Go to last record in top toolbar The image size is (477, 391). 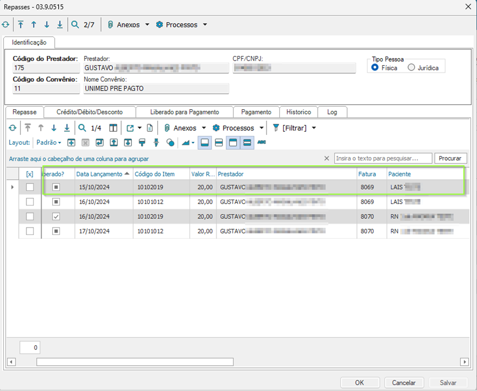coord(60,25)
